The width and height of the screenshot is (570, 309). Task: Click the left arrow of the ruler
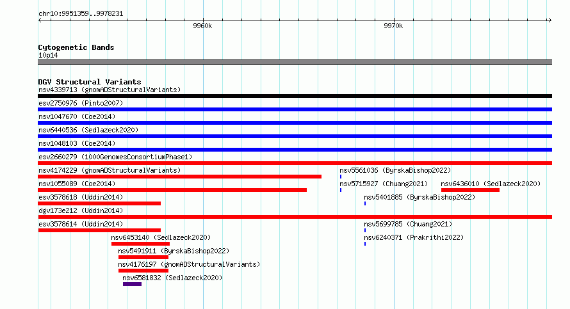pos(40,20)
